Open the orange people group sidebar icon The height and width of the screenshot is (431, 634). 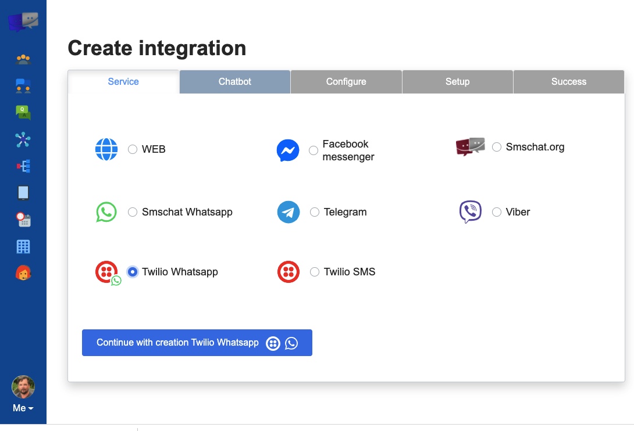coord(23,59)
